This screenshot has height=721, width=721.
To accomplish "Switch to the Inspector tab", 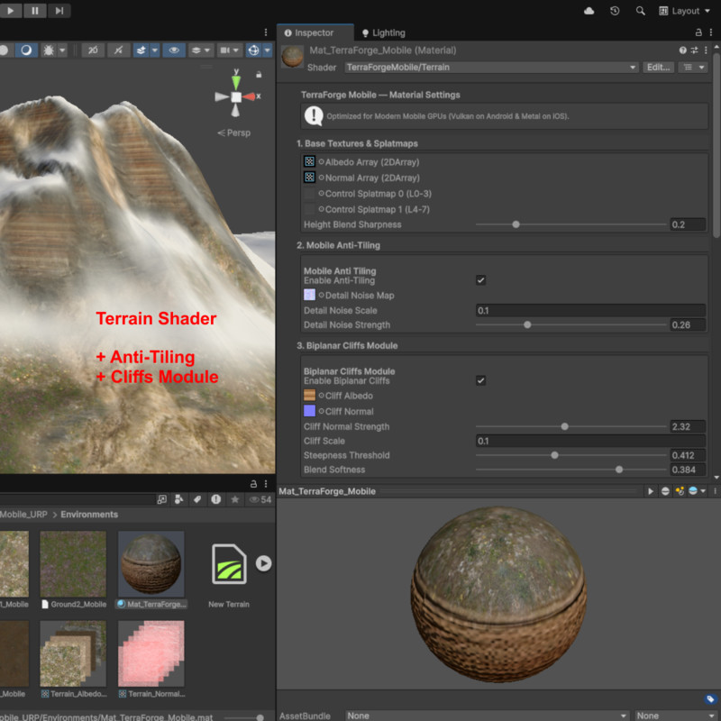I will pyautogui.click(x=315, y=32).
